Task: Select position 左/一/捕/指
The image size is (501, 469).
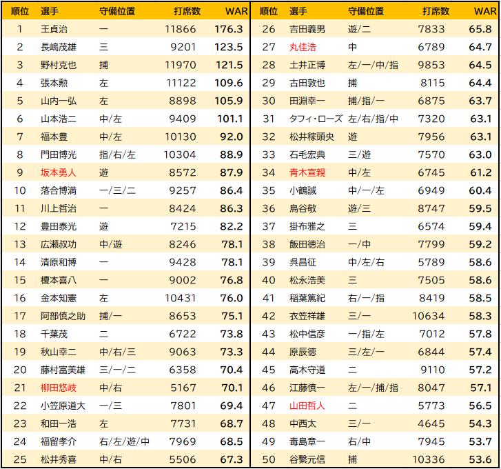Action: (374, 387)
